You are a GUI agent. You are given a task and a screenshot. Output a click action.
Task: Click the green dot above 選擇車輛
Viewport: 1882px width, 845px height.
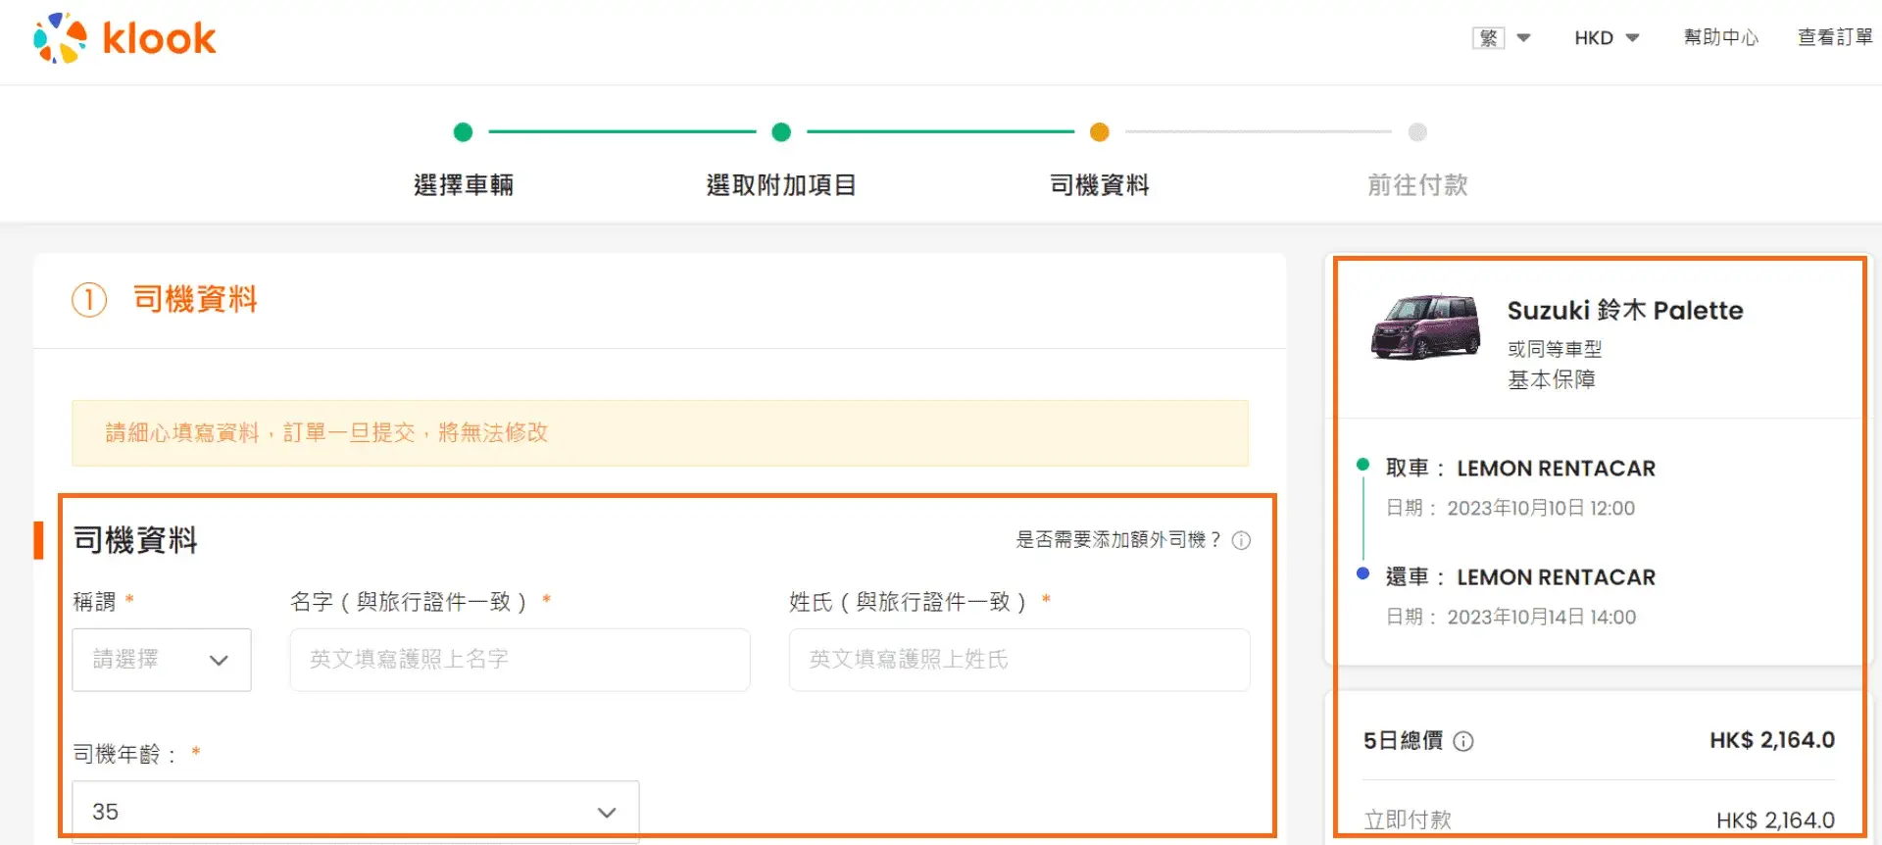pyautogui.click(x=464, y=131)
